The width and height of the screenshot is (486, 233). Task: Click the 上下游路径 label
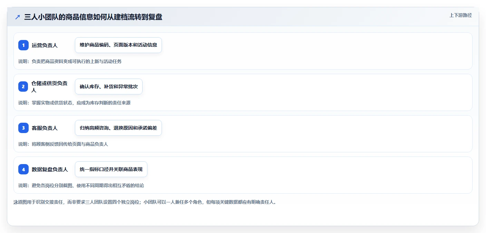460,15
